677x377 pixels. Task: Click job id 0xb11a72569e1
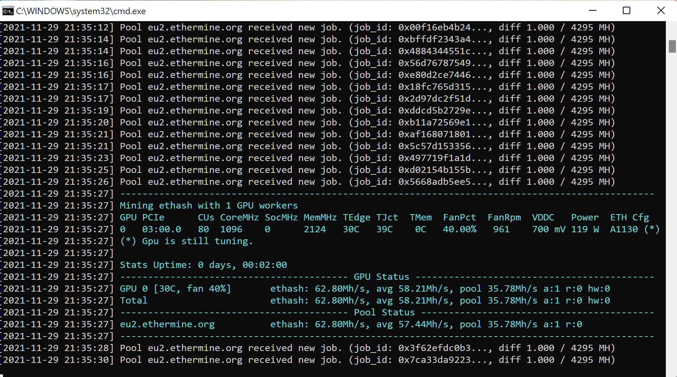click(x=434, y=122)
